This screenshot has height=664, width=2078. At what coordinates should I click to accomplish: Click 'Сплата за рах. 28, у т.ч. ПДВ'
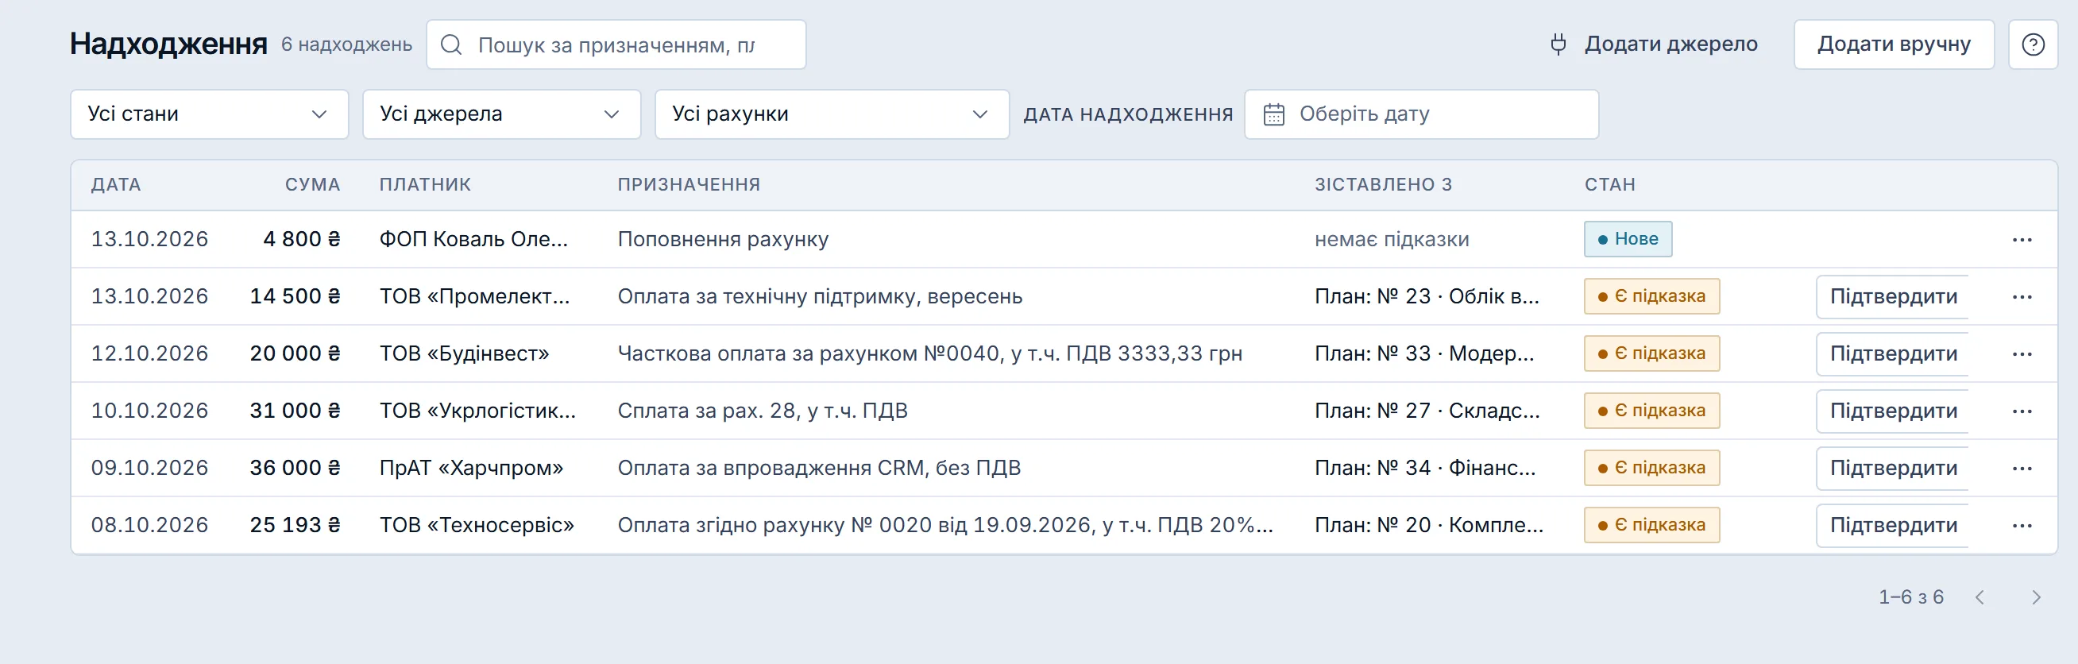click(x=763, y=411)
